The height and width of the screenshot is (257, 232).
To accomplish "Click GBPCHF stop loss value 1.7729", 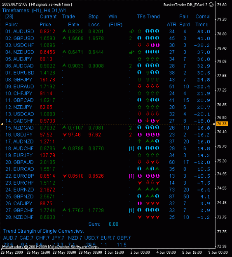I will (x=96, y=211).
